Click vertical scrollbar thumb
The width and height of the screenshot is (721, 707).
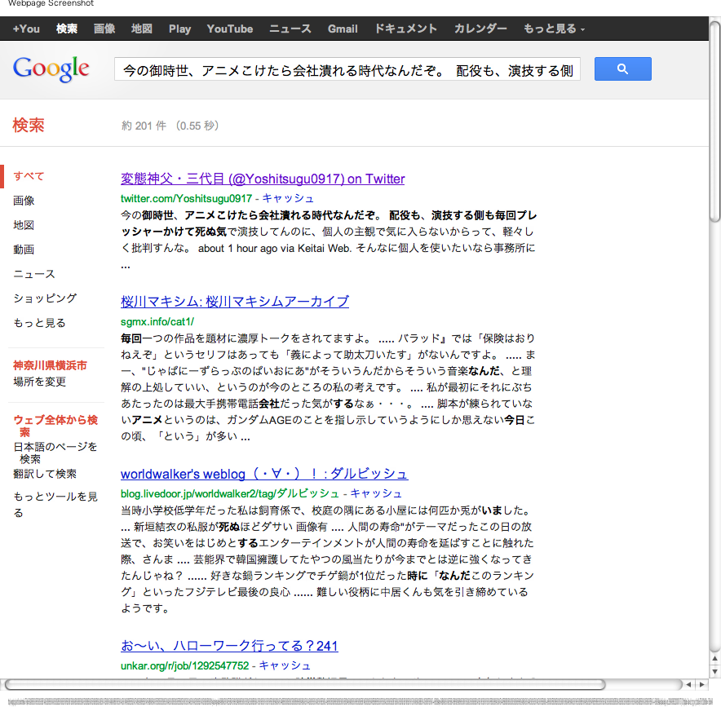click(714, 122)
